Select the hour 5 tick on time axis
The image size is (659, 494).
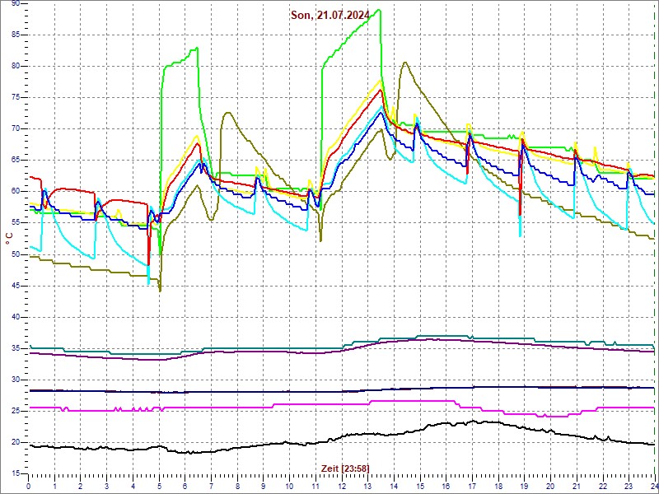coord(160,487)
